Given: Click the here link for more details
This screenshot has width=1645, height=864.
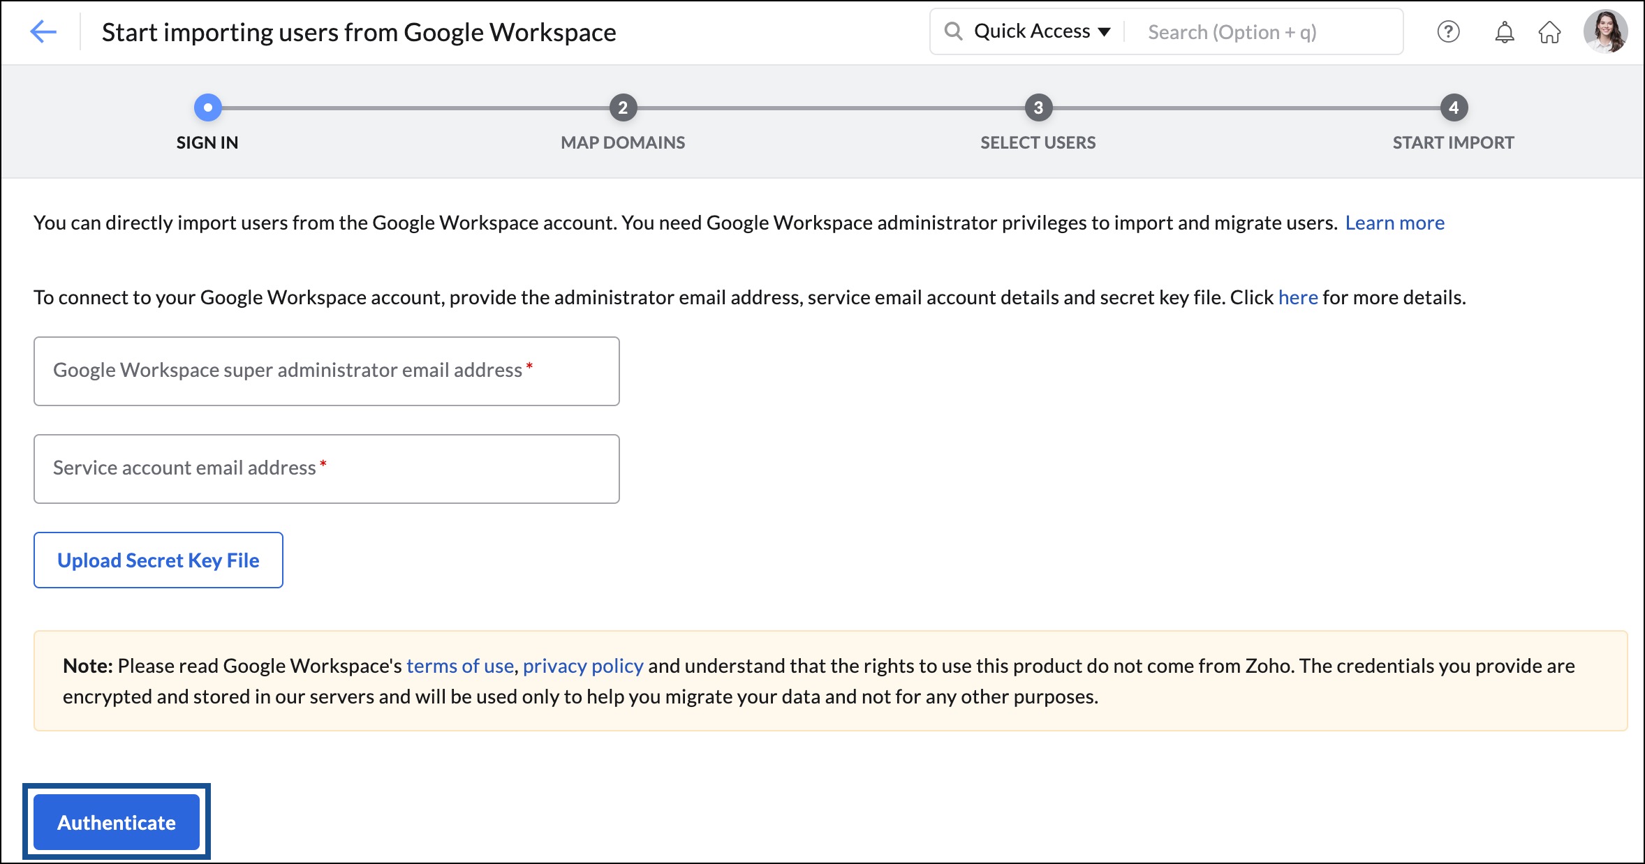Looking at the screenshot, I should [1297, 297].
